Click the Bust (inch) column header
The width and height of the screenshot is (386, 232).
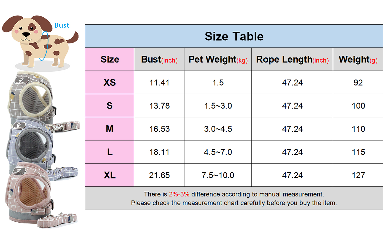[x=159, y=59]
